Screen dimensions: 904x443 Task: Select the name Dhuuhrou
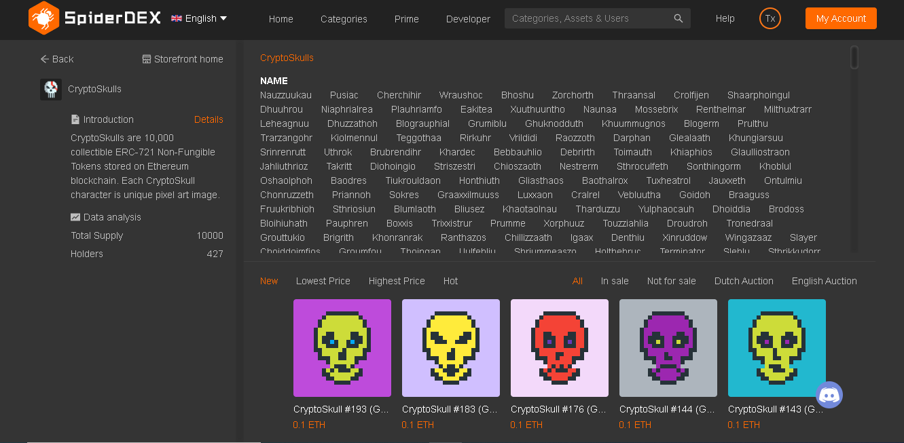click(282, 109)
